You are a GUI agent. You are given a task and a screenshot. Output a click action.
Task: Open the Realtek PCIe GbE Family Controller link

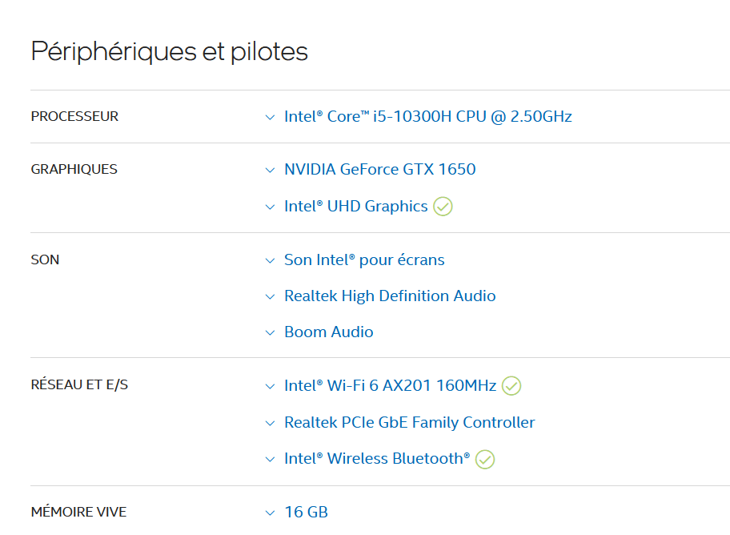(409, 422)
